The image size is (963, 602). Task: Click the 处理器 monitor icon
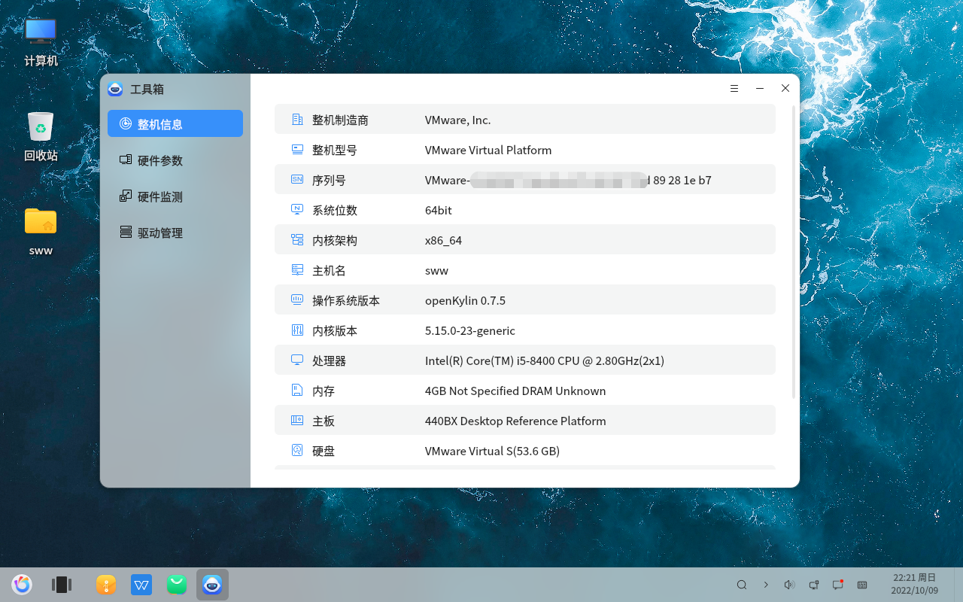[x=297, y=360]
